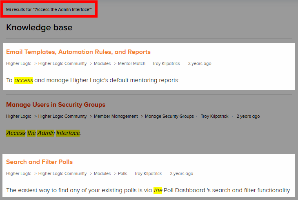Click 'Polls' breadcrumb in third result

click(x=122, y=173)
